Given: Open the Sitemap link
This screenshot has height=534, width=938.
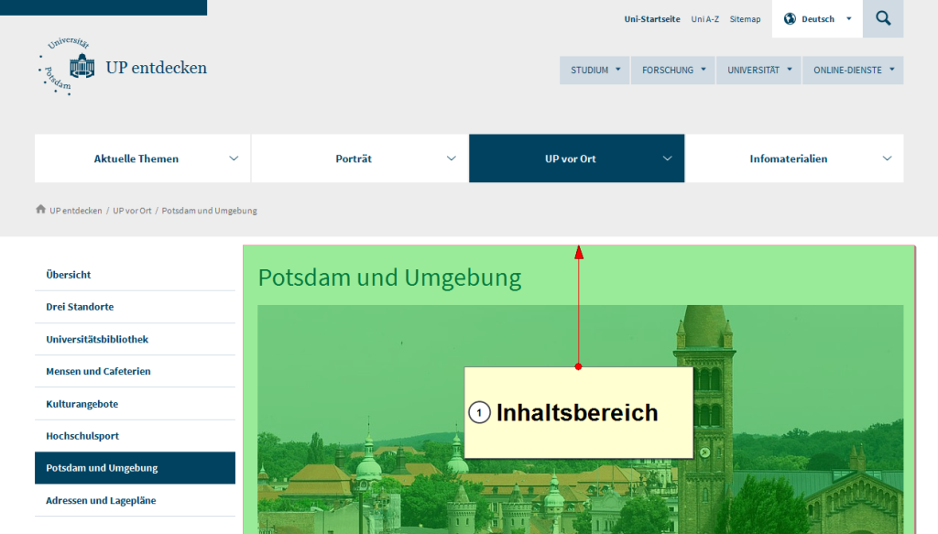Looking at the screenshot, I should coord(745,19).
